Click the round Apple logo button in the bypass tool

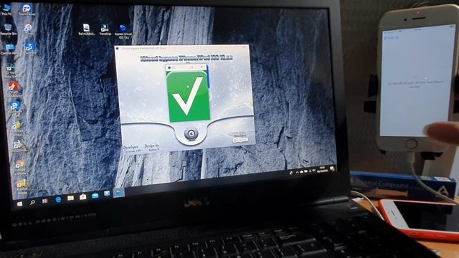click(x=191, y=134)
